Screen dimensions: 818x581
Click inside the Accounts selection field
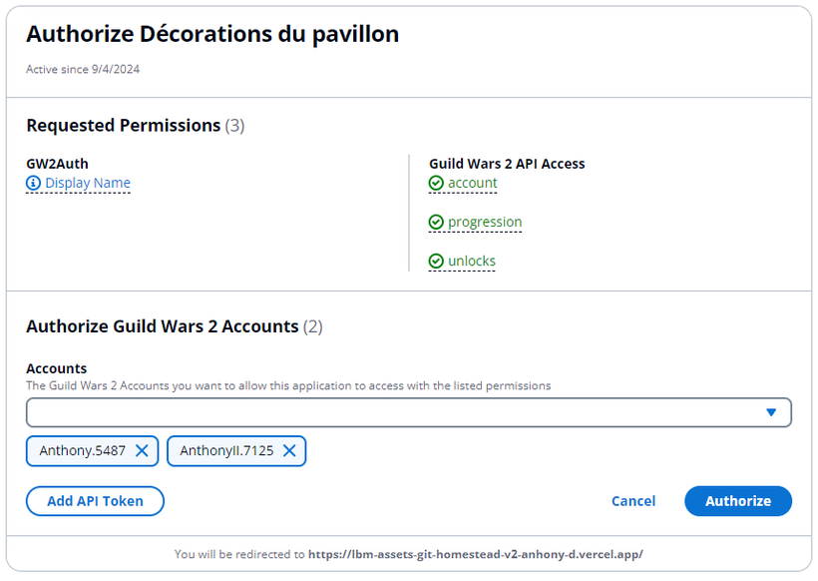coord(409,412)
